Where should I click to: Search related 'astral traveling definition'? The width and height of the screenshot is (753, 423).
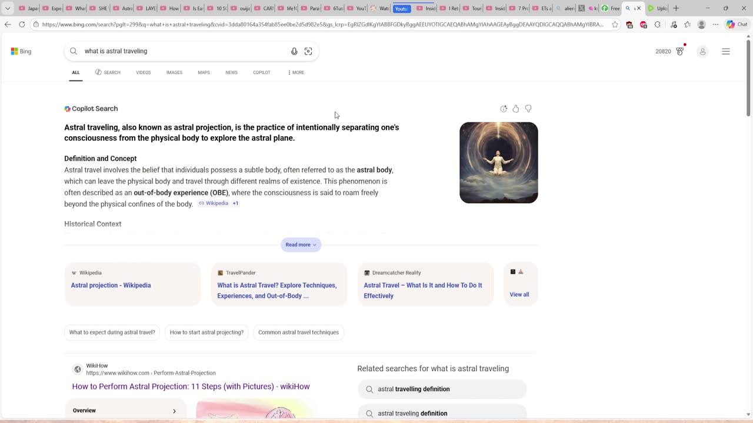[x=442, y=413]
